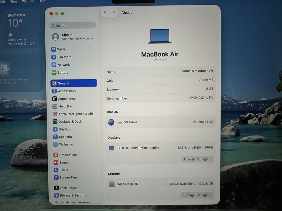Viewport: 282px width, 211px height.
Task: Open Apple Intelligence & Siri icon
Action: point(55,114)
